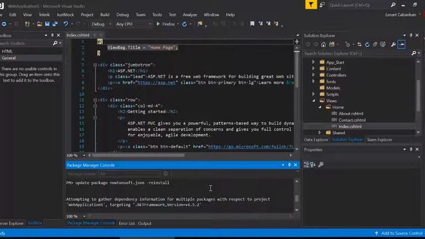Click the console vertical scrollbar thumb

[297, 199]
